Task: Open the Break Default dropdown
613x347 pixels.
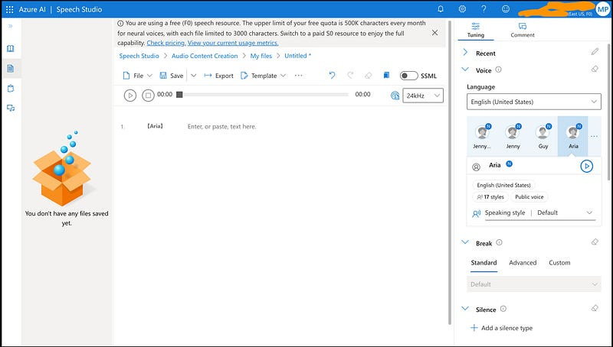Action: (x=533, y=284)
